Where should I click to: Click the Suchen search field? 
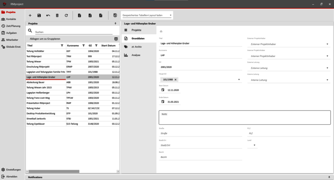coord(74,32)
